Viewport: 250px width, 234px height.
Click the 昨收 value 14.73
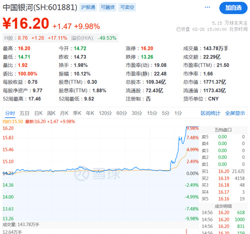click(x=80, y=57)
